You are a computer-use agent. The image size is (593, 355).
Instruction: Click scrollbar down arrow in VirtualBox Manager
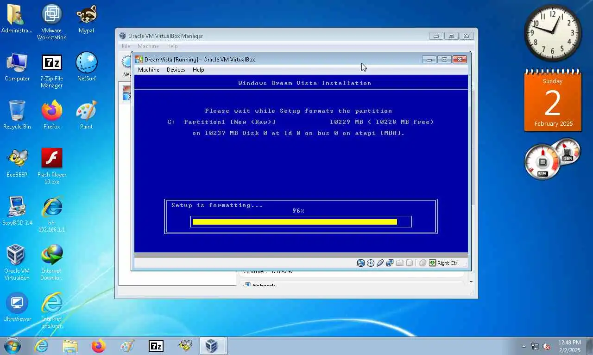coord(471,282)
